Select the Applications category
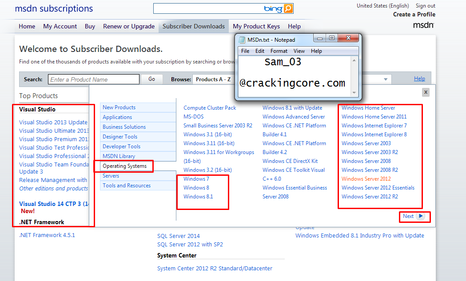466x281 pixels. pyautogui.click(x=138, y=117)
